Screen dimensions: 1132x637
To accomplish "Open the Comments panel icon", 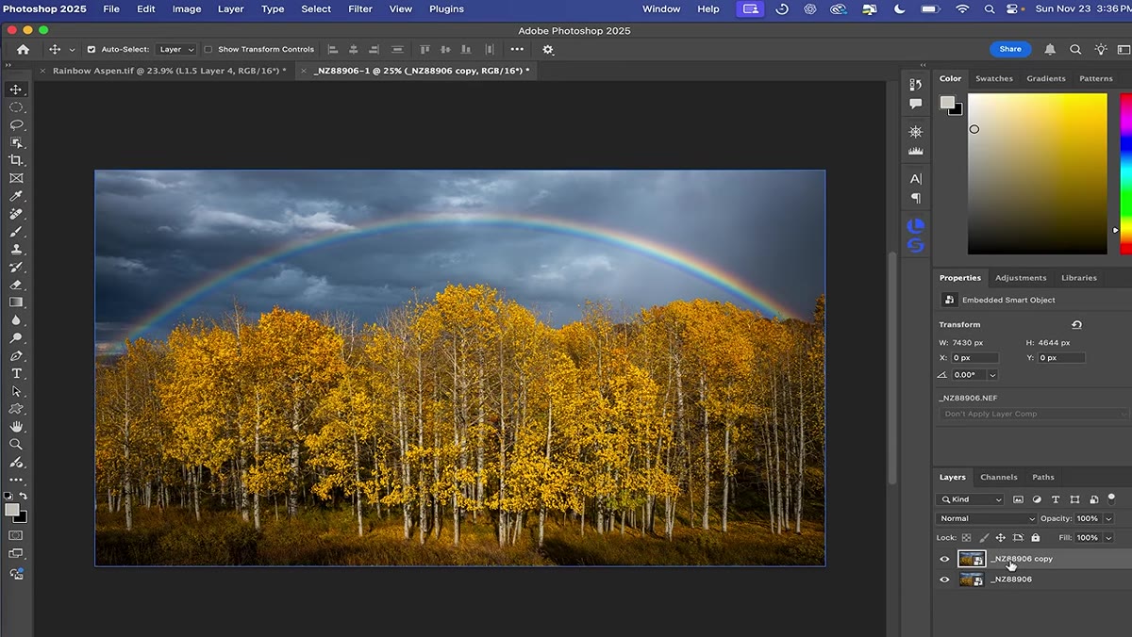I will [x=915, y=105].
